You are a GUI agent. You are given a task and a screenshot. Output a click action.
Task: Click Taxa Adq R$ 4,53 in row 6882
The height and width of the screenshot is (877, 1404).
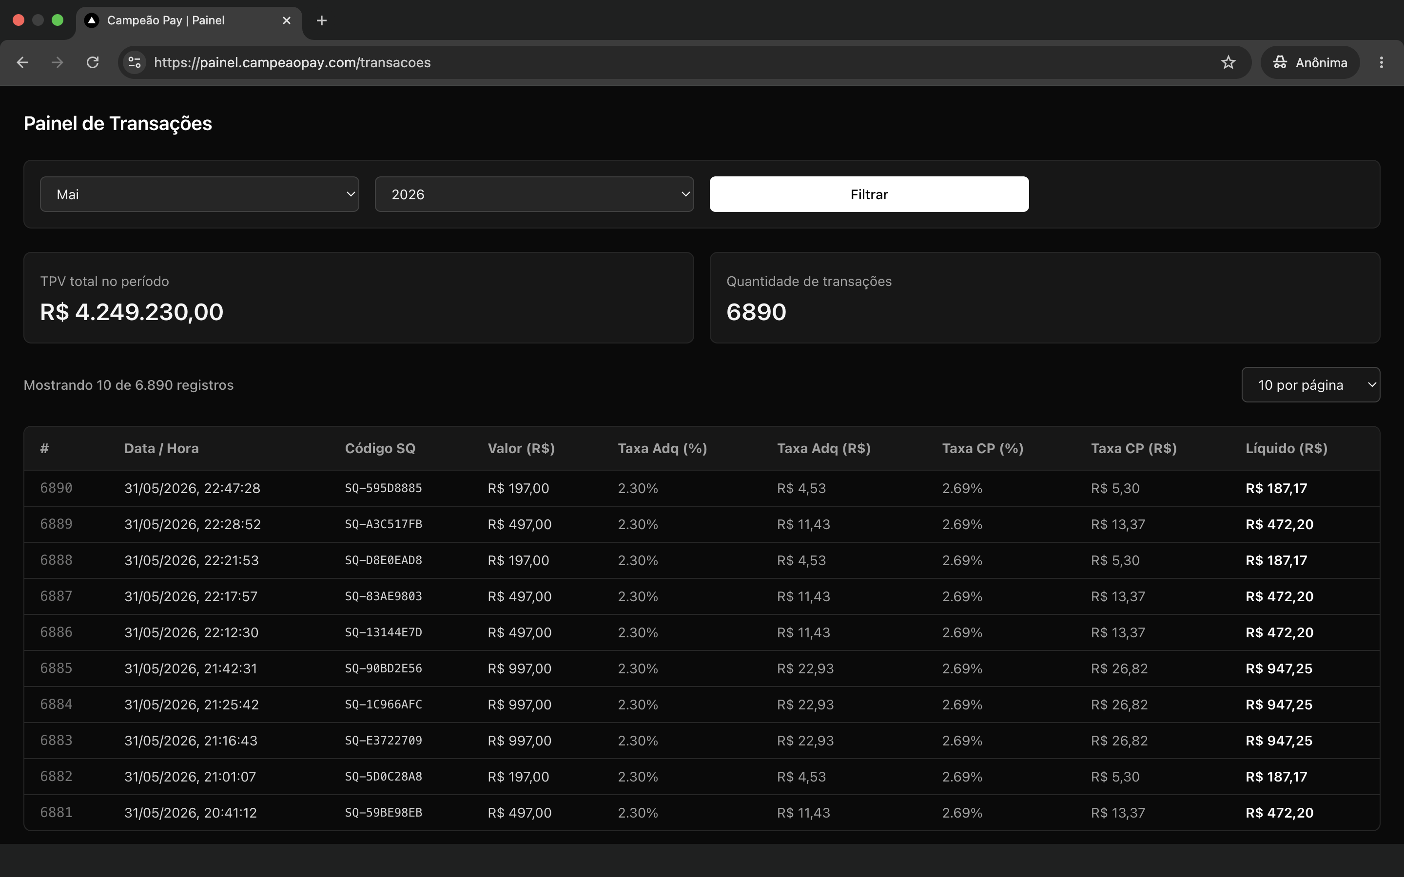pos(801,777)
